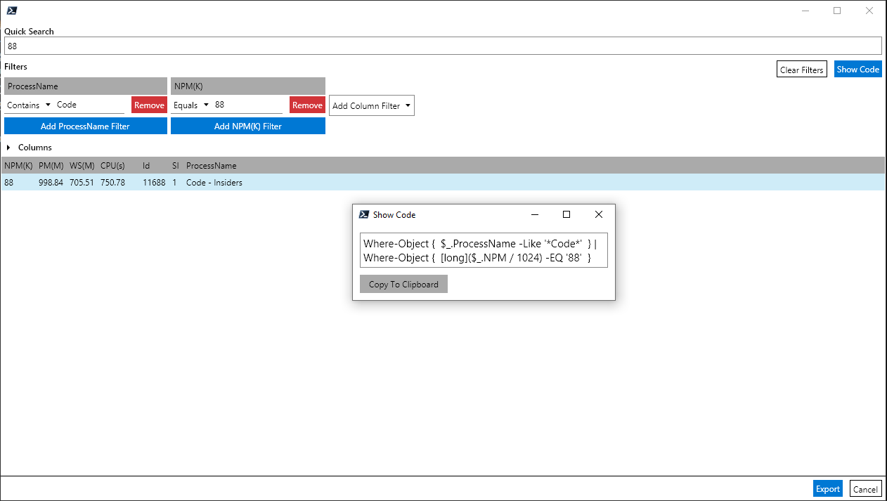Maximize the Show Code dialog
Image resolution: width=887 pixels, height=501 pixels.
tap(566, 214)
